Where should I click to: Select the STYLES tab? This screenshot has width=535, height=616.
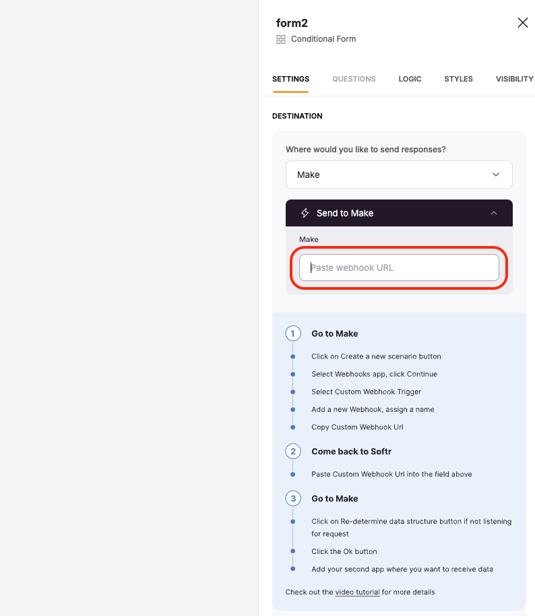pyautogui.click(x=458, y=79)
